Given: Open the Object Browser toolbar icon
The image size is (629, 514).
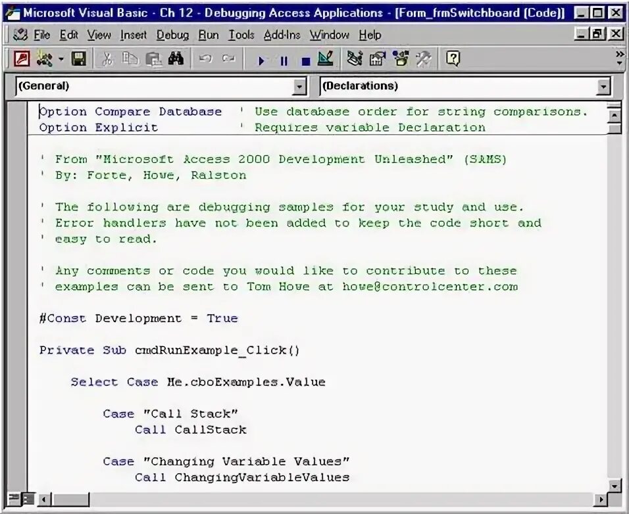Looking at the screenshot, I should point(401,59).
